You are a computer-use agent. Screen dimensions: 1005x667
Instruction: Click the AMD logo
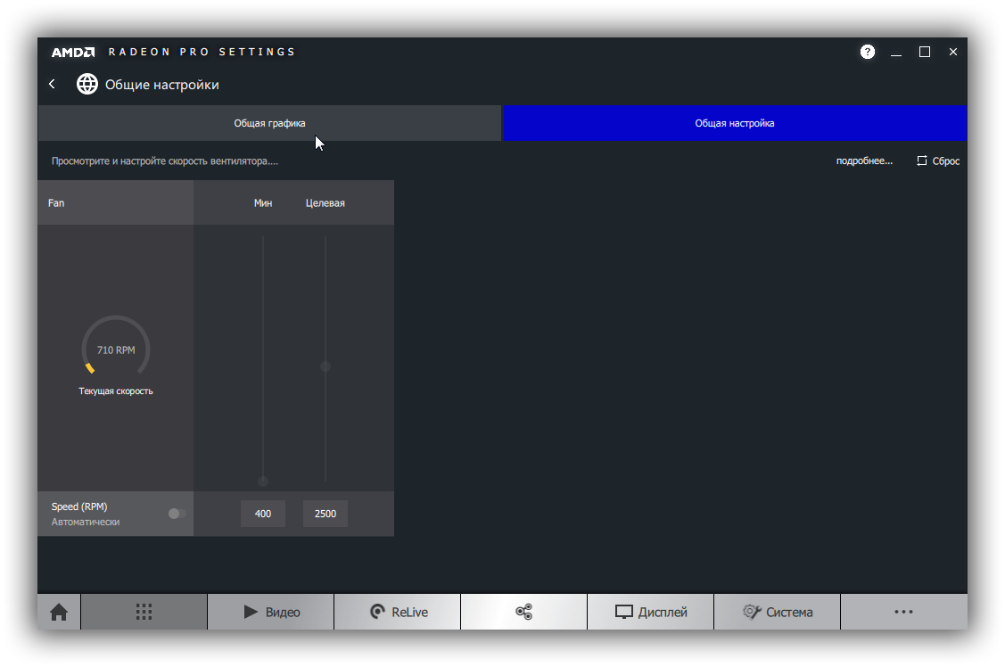(x=73, y=52)
